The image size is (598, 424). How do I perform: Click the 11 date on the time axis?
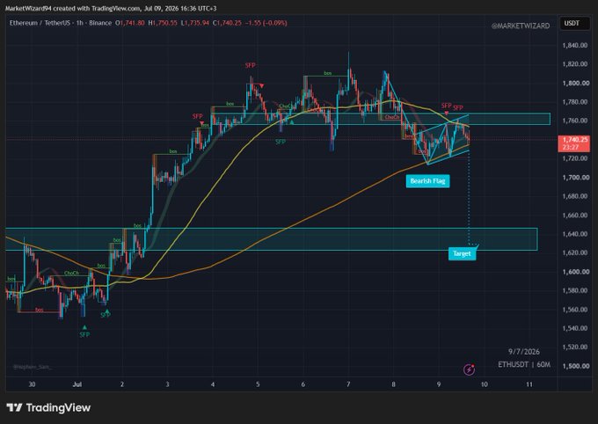point(529,384)
